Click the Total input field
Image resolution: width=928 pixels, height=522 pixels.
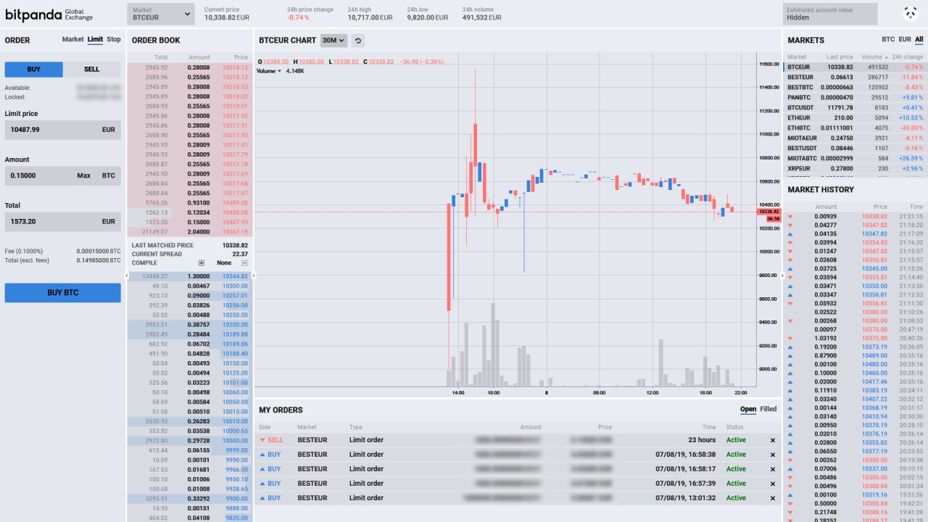[x=63, y=221]
